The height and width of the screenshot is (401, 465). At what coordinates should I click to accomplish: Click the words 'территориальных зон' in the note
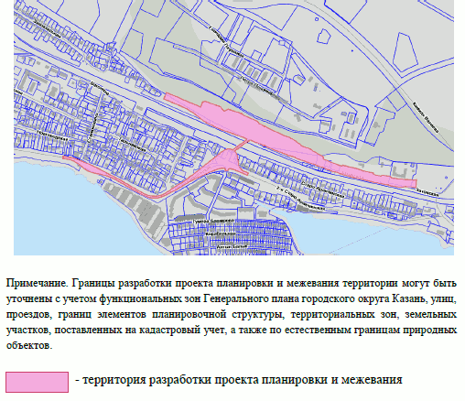(344, 315)
